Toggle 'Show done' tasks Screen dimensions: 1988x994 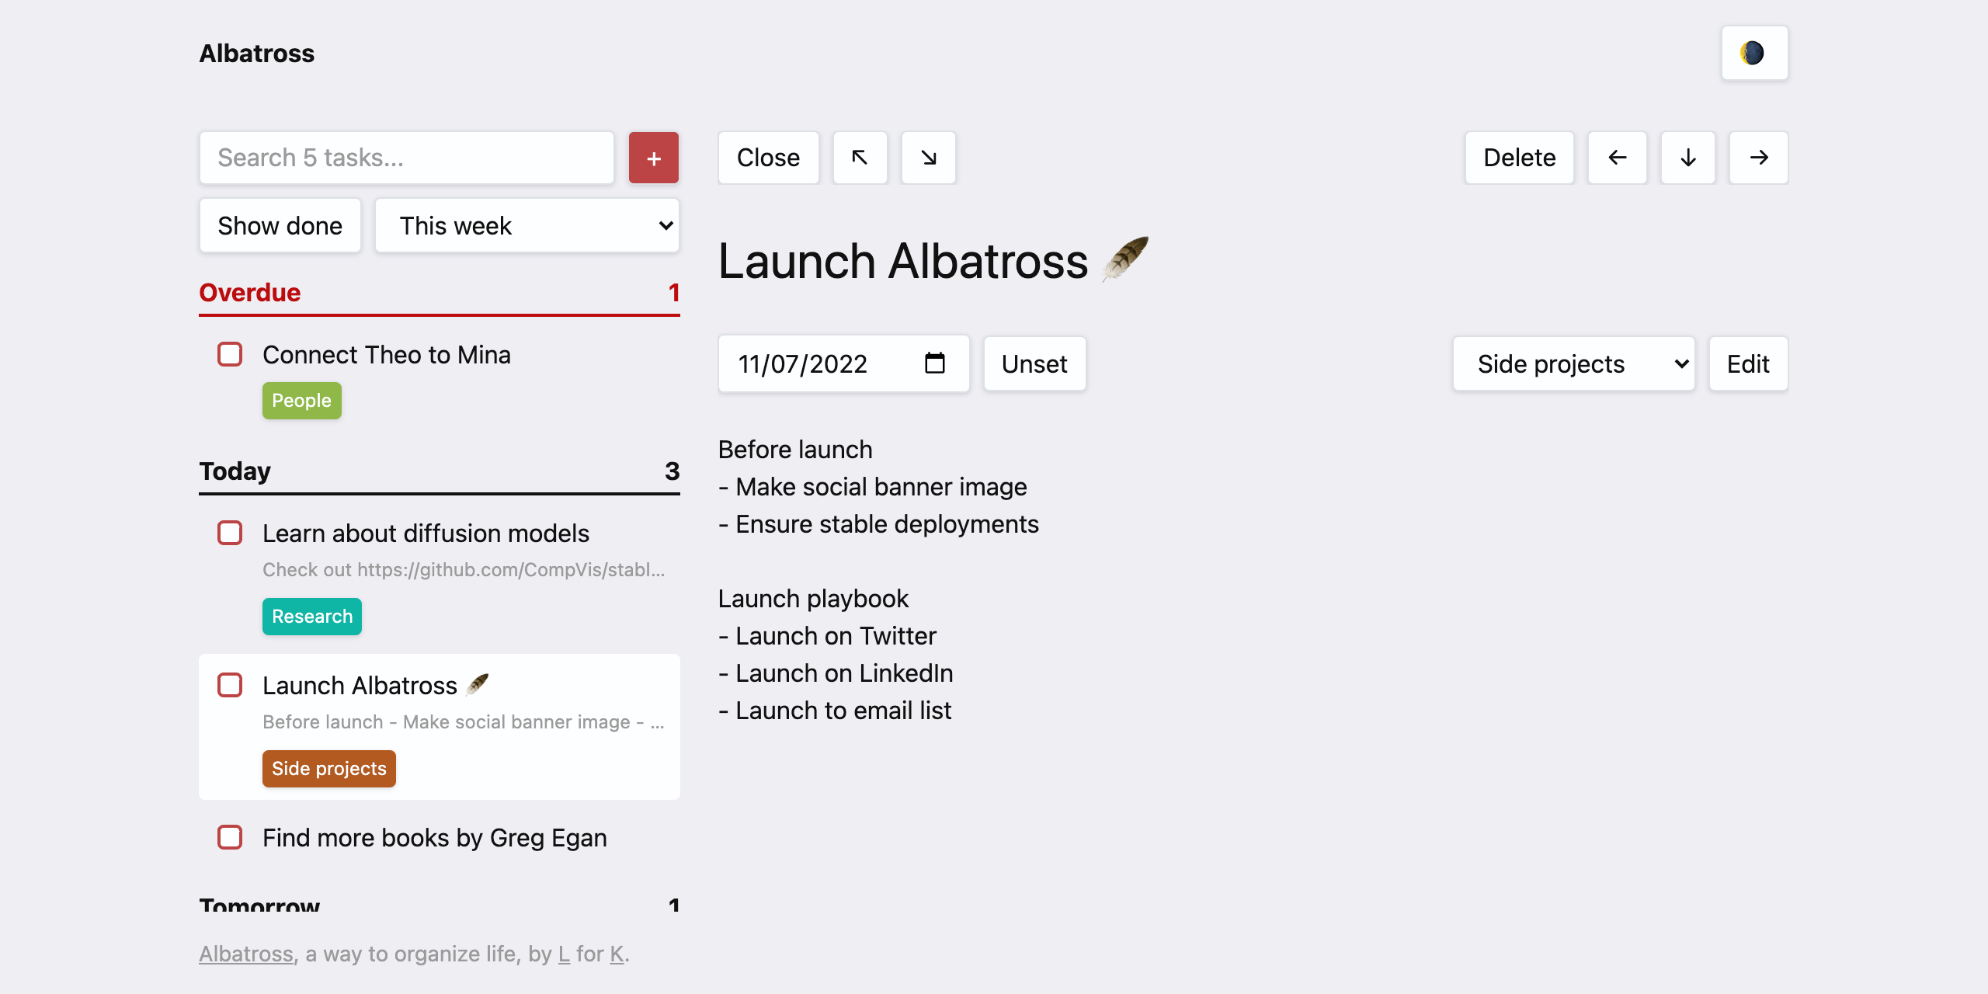pyautogui.click(x=280, y=225)
